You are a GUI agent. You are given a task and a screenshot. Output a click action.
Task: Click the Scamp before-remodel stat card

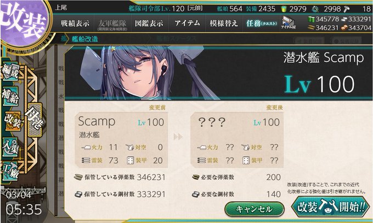tap(122, 140)
